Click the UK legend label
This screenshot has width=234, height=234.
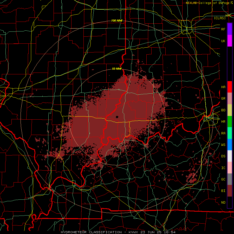tap(223, 41)
